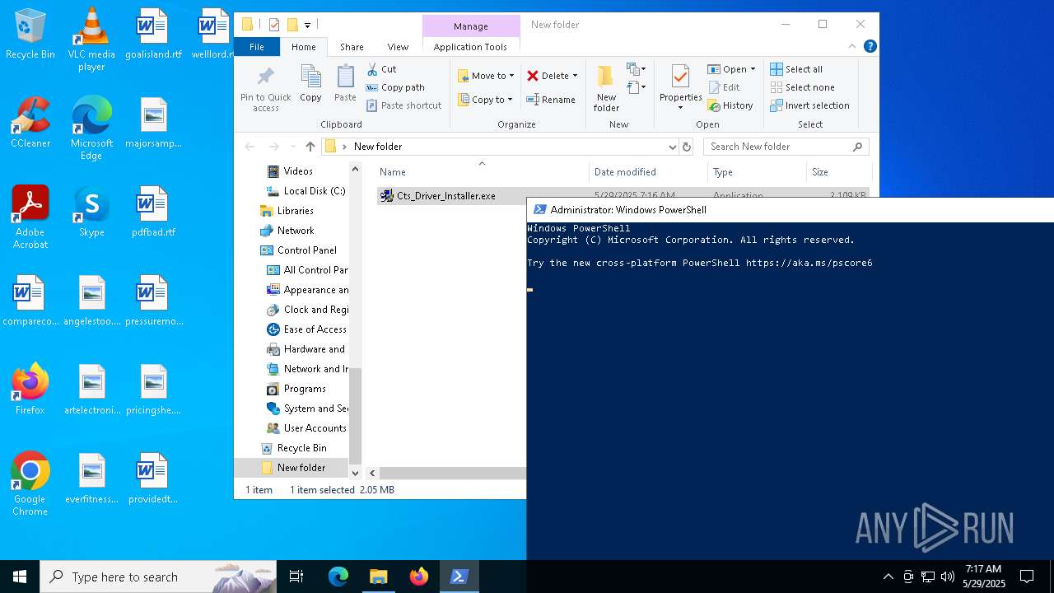
Task: Launch Google Chrome desktop shortcut
Action: 30,485
